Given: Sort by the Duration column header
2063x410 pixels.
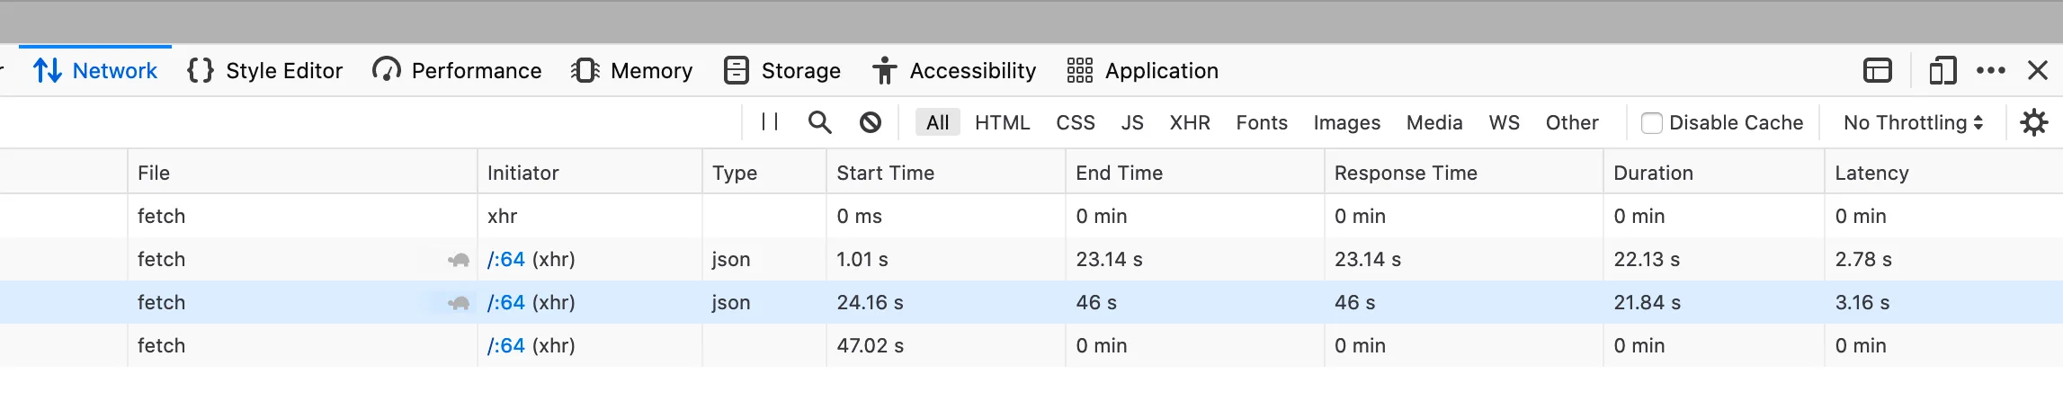Looking at the screenshot, I should click(1653, 173).
